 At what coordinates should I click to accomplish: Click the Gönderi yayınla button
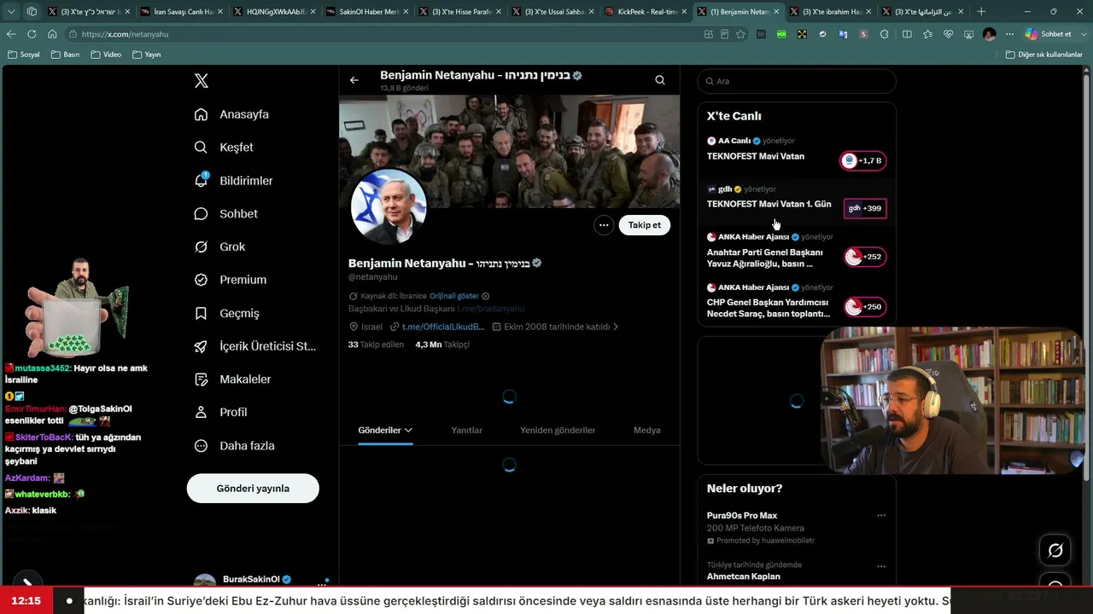253,489
